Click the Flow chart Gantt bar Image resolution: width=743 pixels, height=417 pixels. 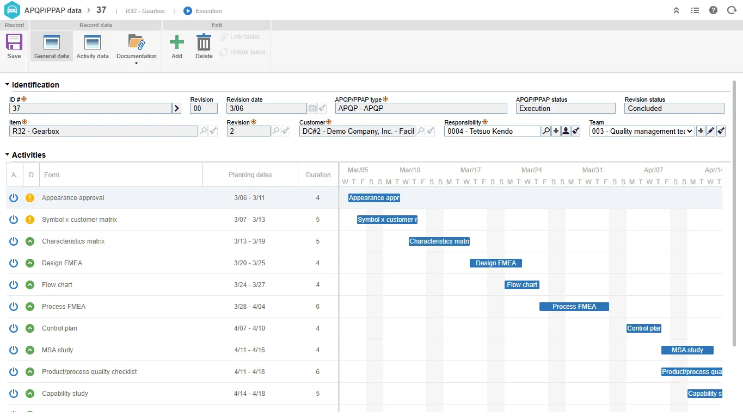pyautogui.click(x=522, y=285)
